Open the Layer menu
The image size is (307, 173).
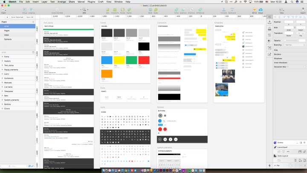44,2
